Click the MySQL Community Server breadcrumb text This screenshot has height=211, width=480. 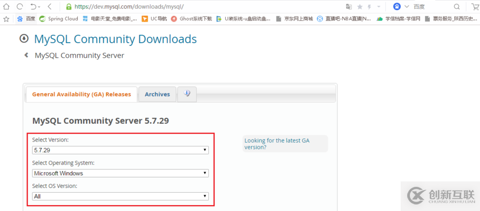79,55
